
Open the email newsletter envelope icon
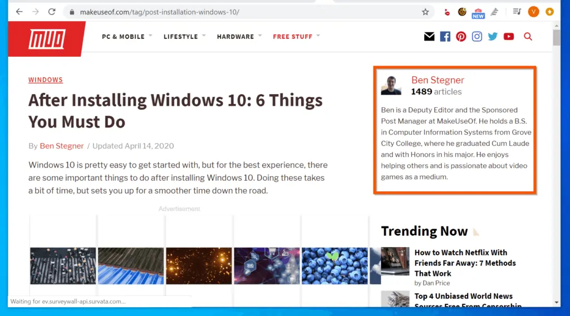[x=429, y=36]
